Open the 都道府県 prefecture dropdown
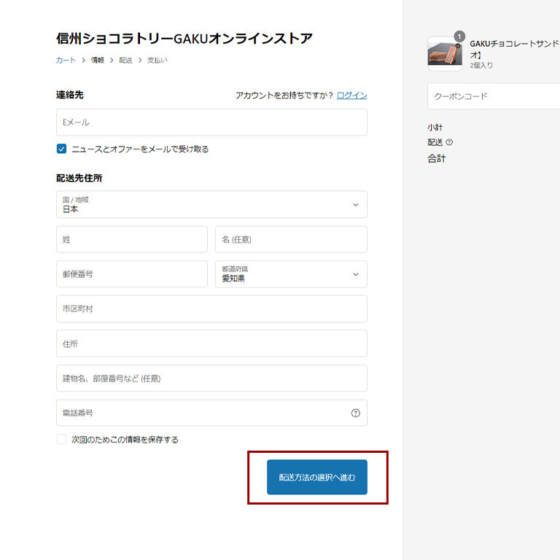The width and height of the screenshot is (560, 560). 291,274
